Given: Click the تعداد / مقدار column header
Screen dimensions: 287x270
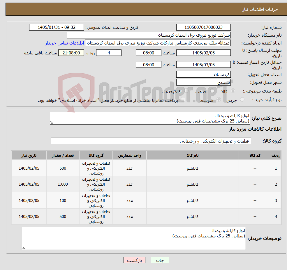Looking at the screenshot, I should [x=63, y=155].
